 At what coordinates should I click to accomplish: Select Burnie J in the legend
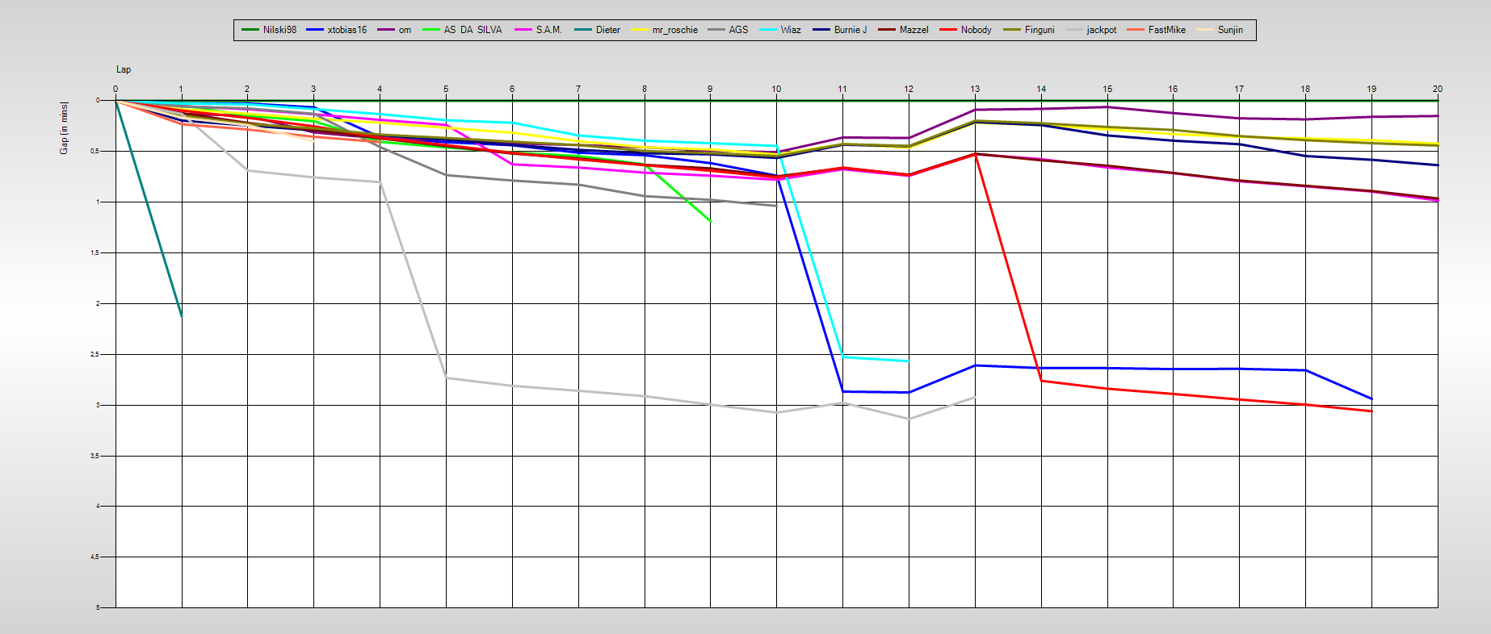point(850,30)
